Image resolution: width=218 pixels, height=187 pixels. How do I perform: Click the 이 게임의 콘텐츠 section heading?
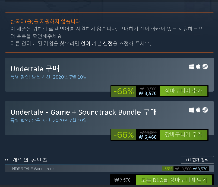point(26,160)
